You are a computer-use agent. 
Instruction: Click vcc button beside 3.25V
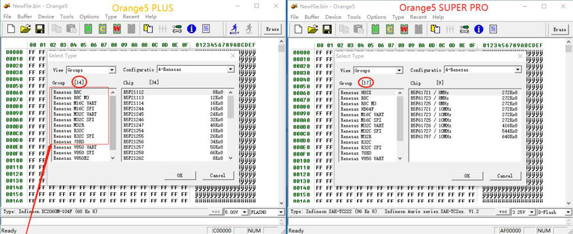(x=503, y=212)
